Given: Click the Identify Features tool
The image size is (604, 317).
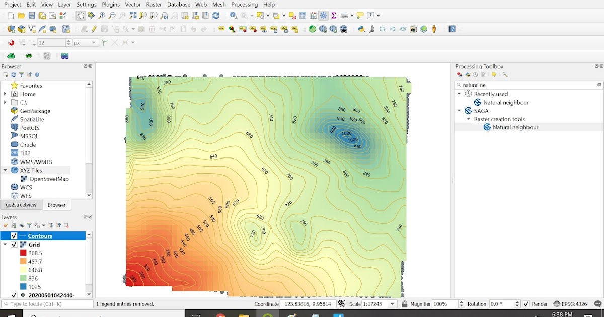Looking at the screenshot, I should tap(233, 16).
